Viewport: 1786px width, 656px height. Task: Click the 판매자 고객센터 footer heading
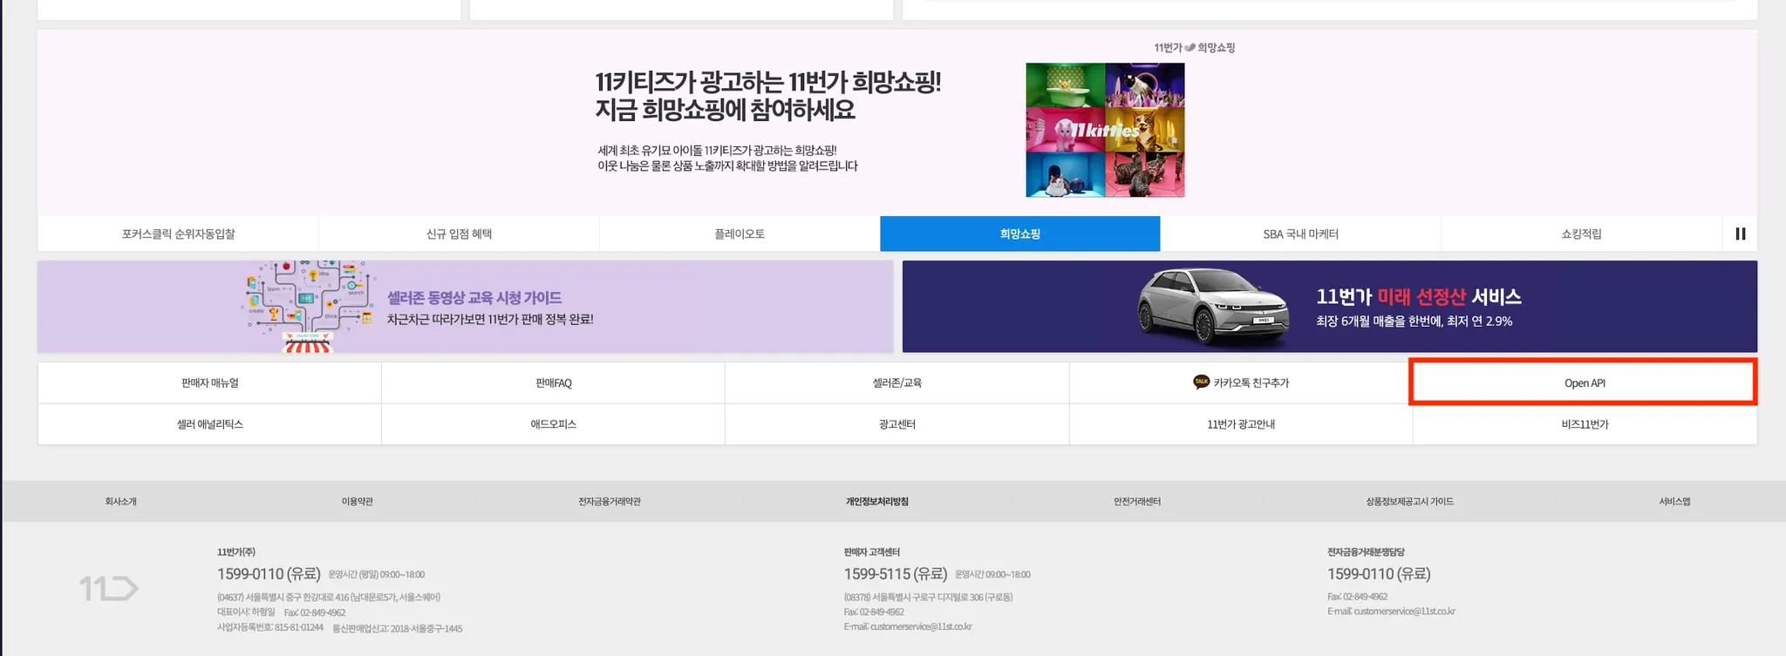click(872, 552)
